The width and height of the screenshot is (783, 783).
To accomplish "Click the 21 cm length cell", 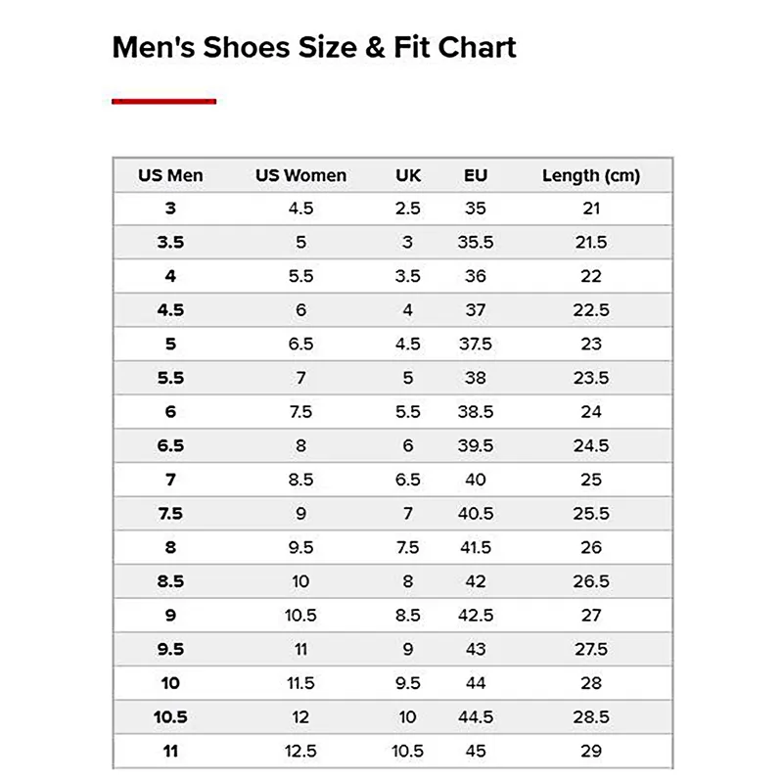I will (591, 208).
